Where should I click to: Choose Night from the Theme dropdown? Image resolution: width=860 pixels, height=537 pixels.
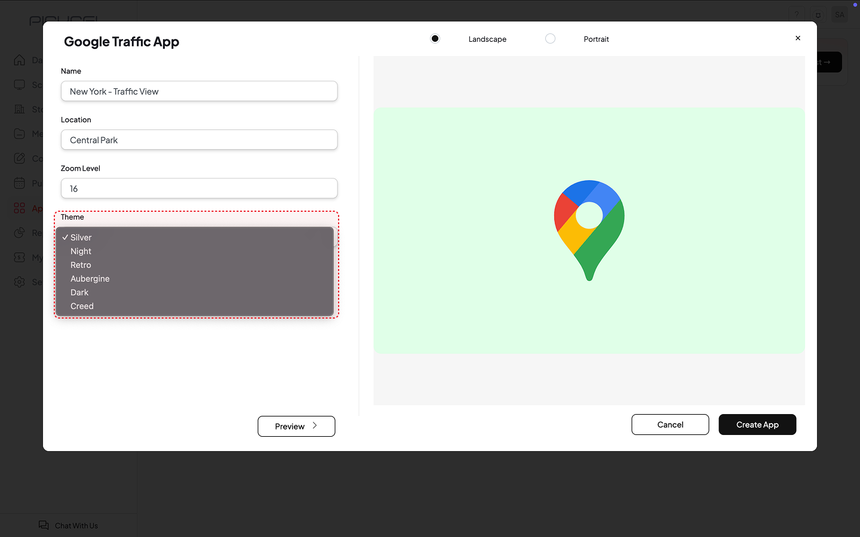pyautogui.click(x=81, y=251)
